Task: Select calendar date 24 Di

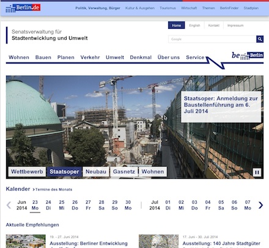Action: 48,205
